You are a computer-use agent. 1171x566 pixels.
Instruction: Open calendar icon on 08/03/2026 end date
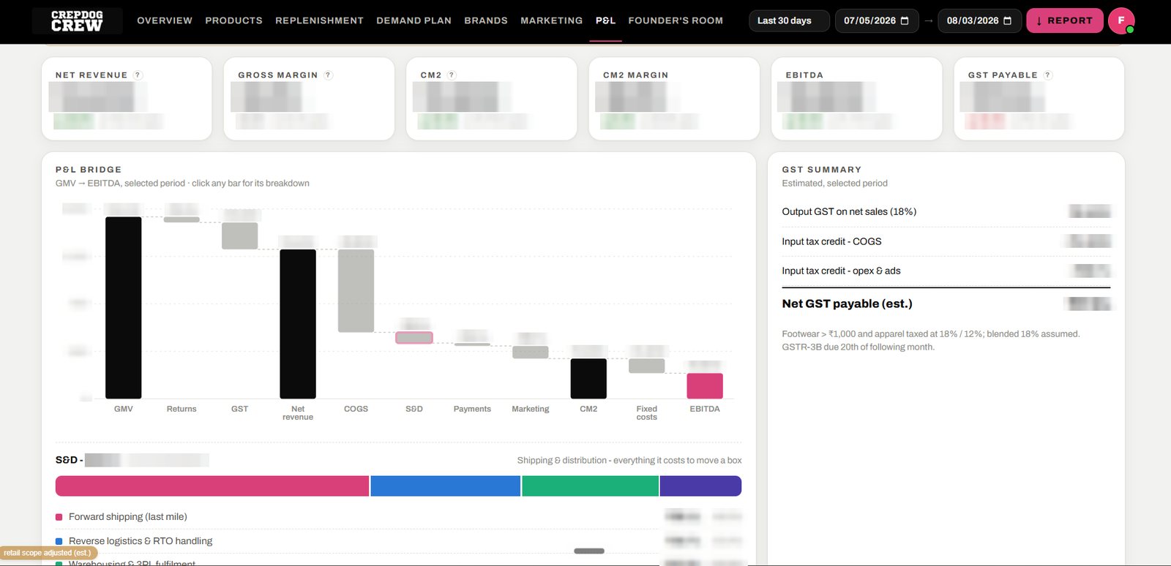click(1008, 20)
